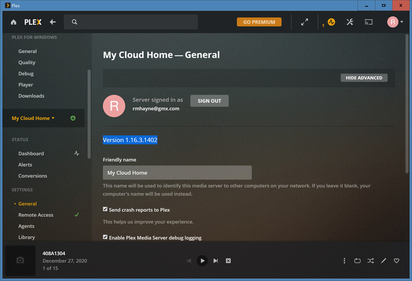Click the large R server account avatar

pyautogui.click(x=114, y=106)
